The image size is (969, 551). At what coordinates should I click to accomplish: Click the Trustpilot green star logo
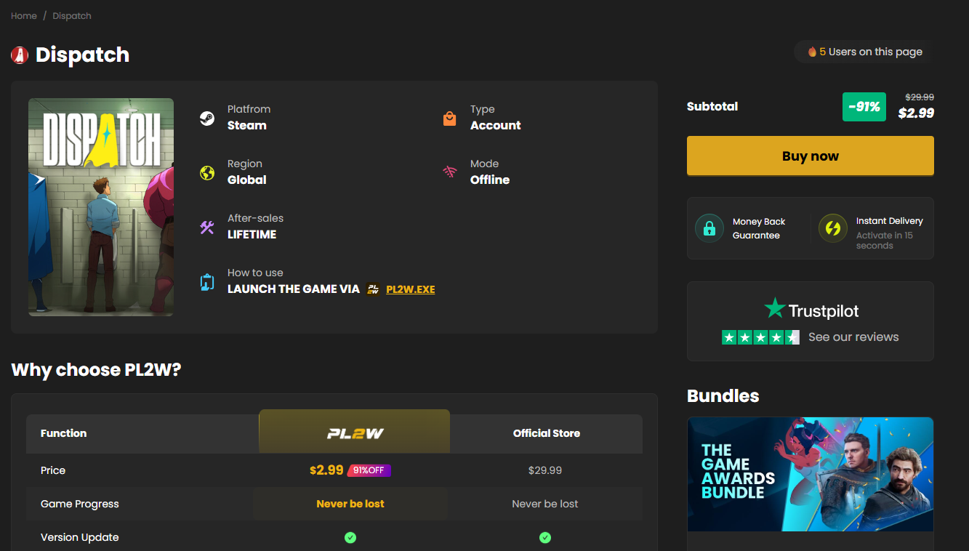click(775, 308)
